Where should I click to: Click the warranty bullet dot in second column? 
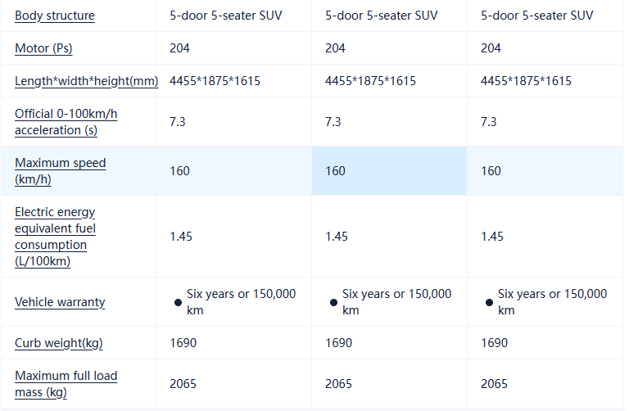(x=333, y=302)
